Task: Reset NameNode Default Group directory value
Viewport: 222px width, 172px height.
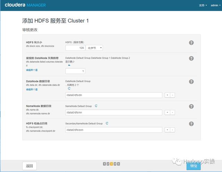Action: point(96,106)
